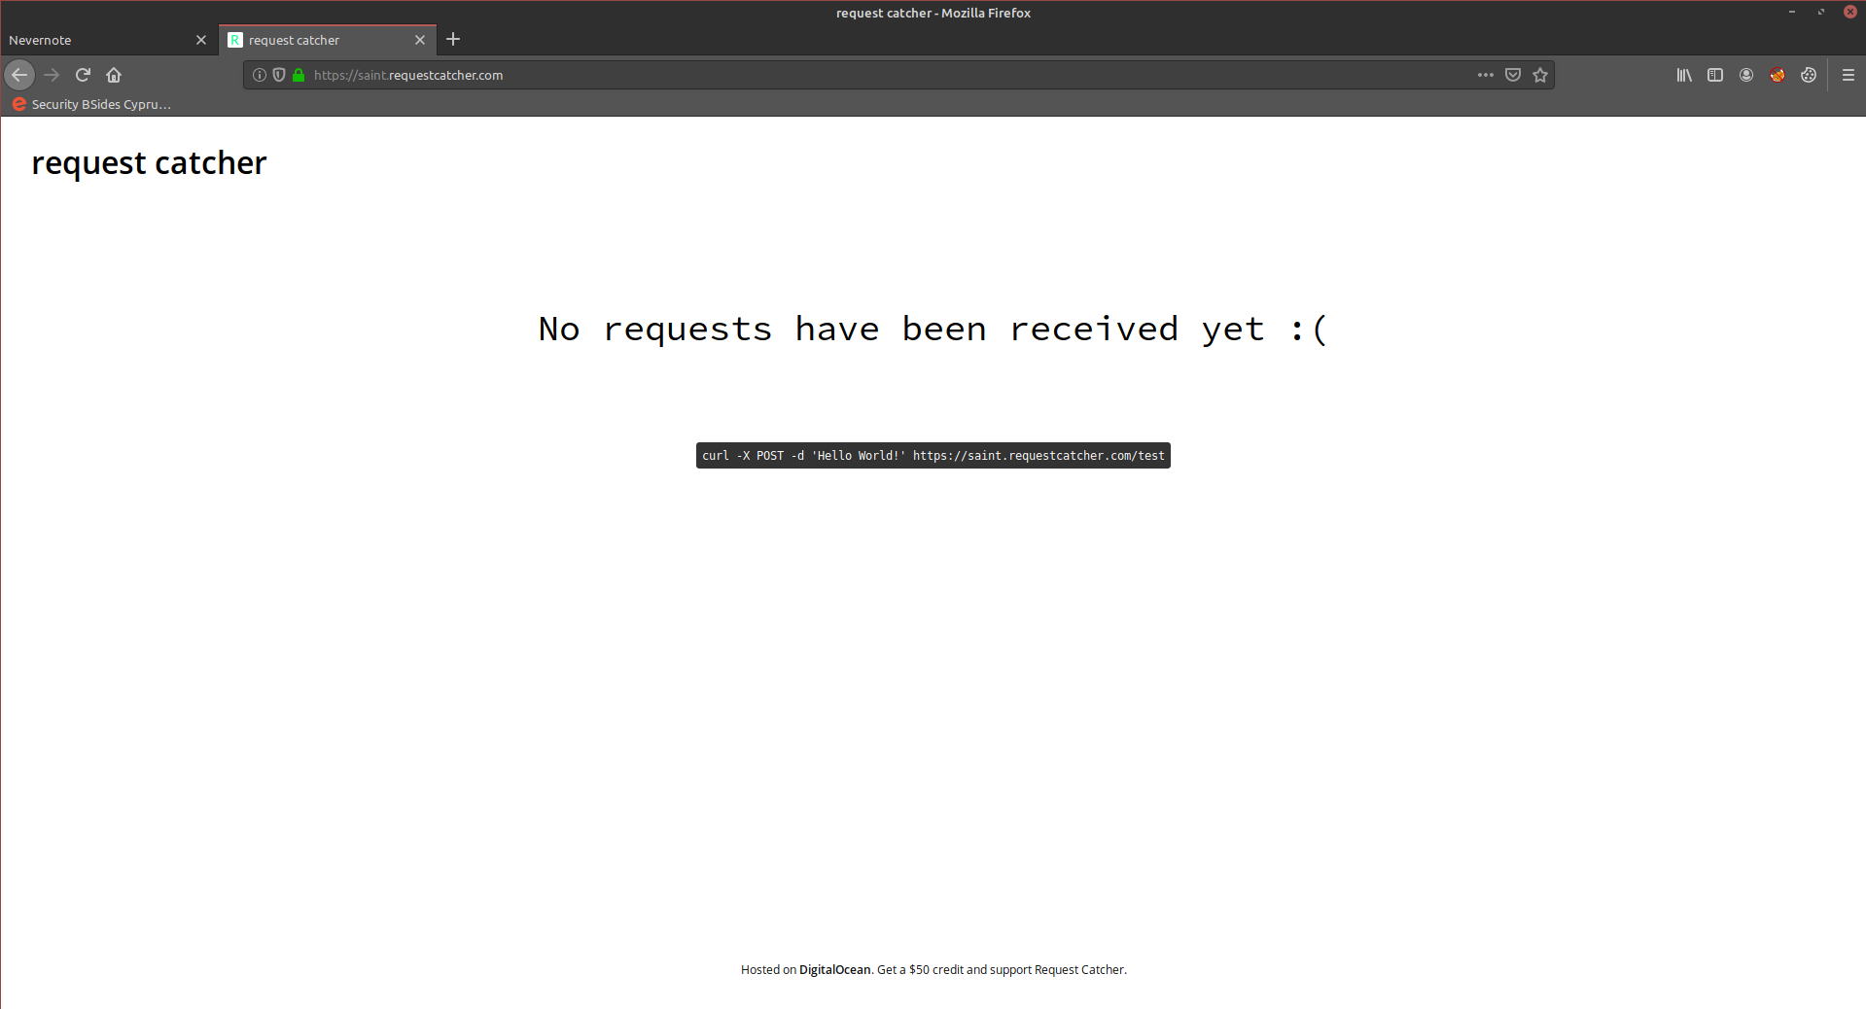Viewport: 1866px width, 1009px height.
Task: Click the address bar URL field
Action: point(875,75)
